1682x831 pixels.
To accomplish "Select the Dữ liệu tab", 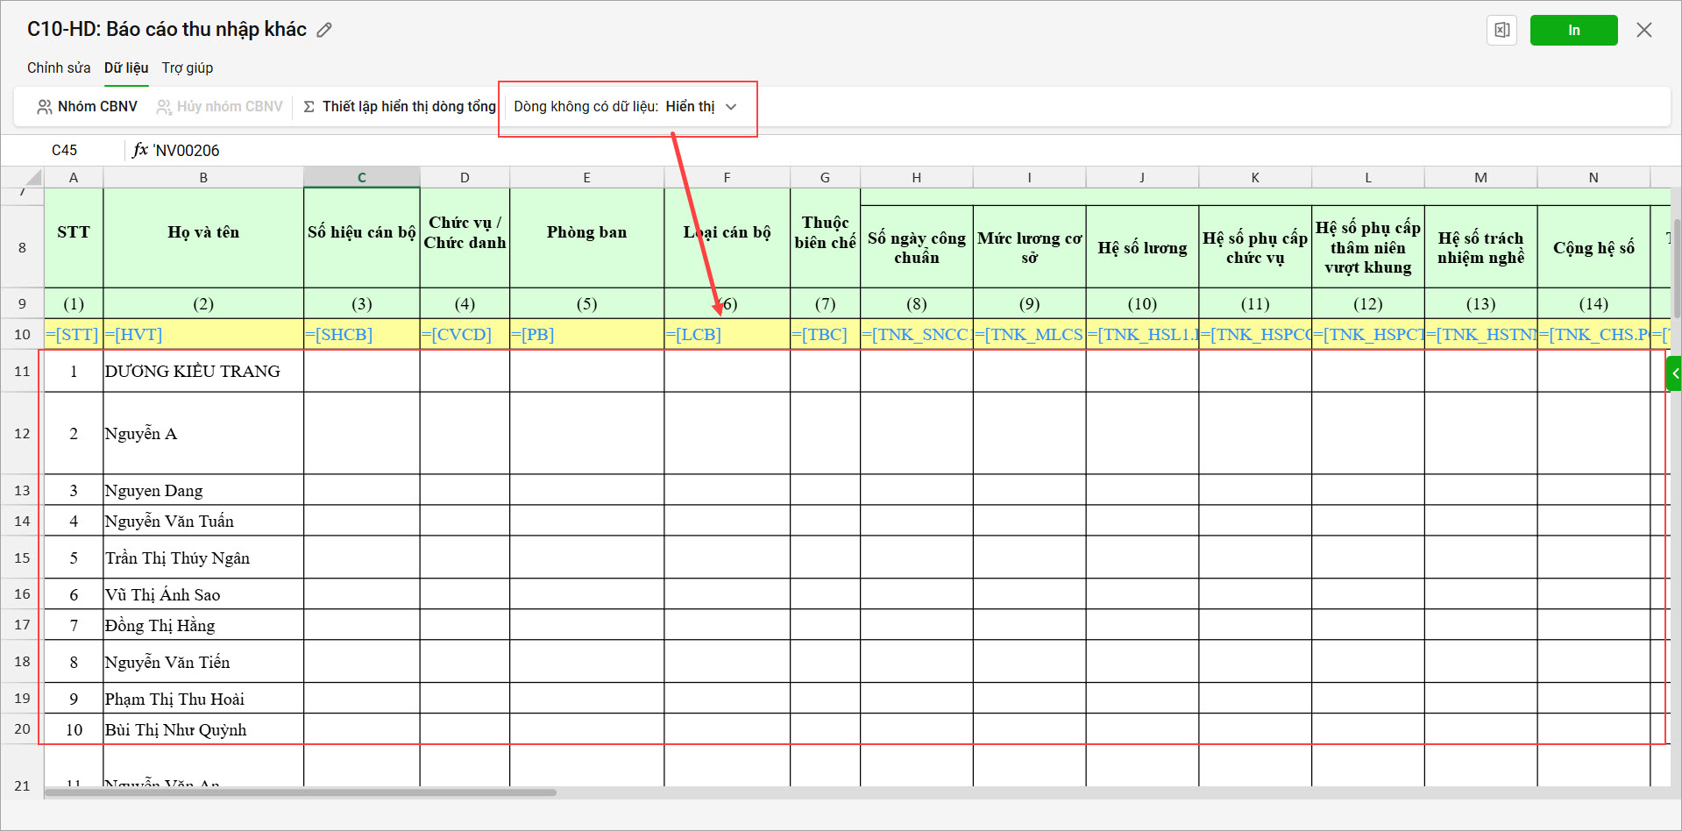I will point(126,67).
